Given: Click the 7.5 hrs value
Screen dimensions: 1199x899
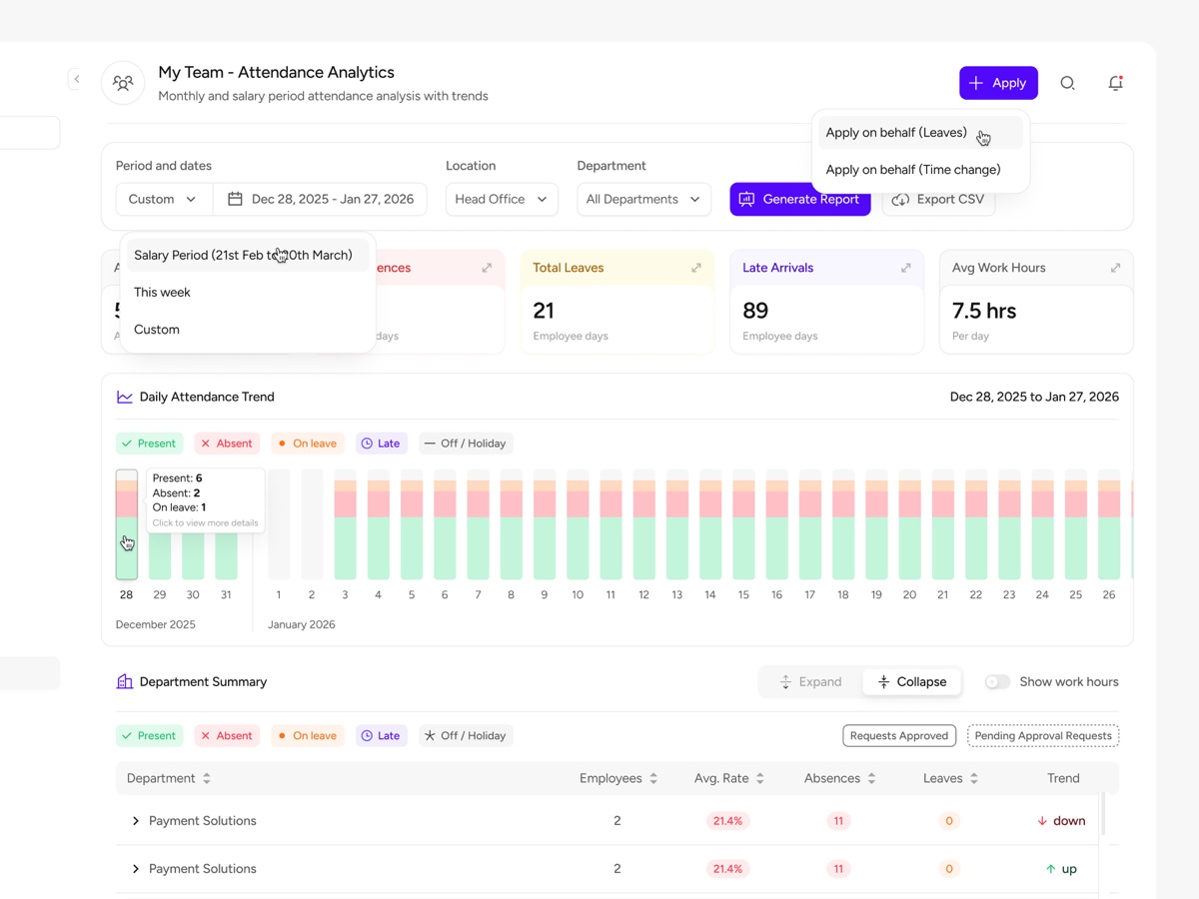Looking at the screenshot, I should [984, 311].
